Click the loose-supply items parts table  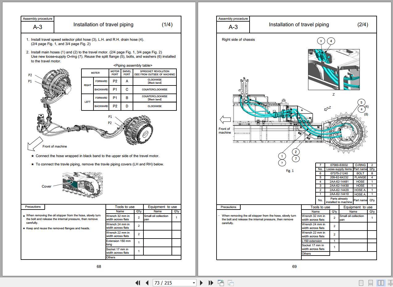click(x=346, y=183)
